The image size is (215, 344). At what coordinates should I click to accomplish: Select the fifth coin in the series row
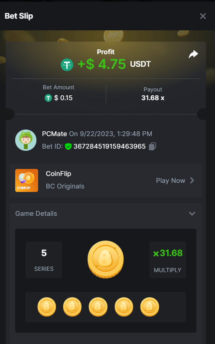[x=150, y=307]
